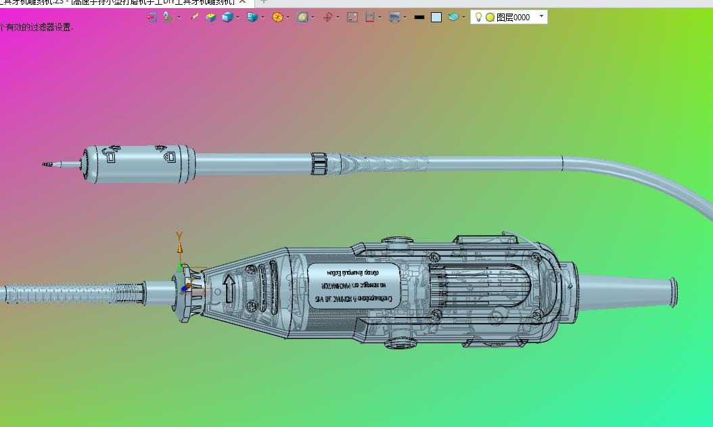Click the red exit icon in toolbar

[152, 18]
